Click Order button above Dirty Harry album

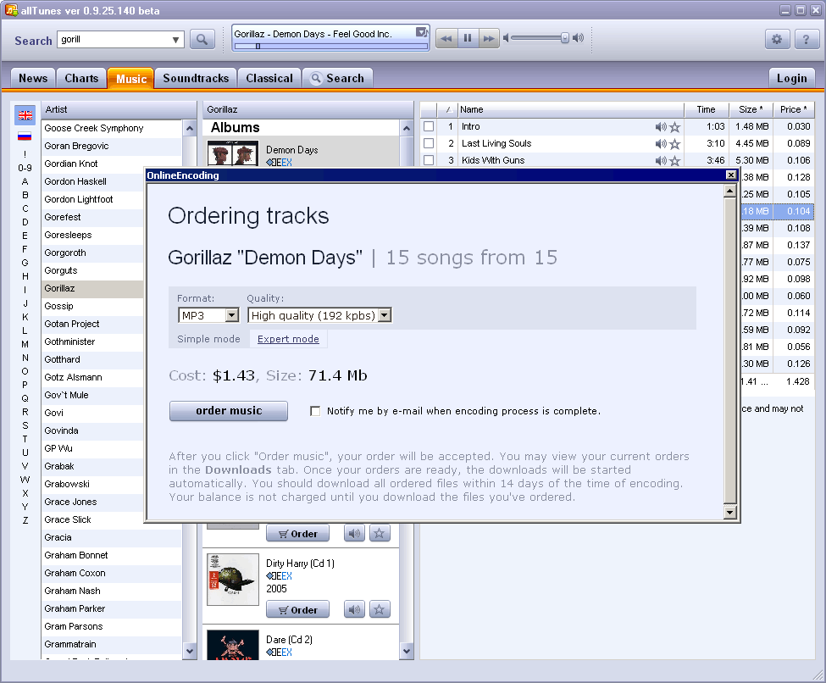click(297, 533)
